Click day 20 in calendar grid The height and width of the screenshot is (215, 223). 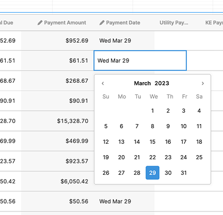pos(121,158)
